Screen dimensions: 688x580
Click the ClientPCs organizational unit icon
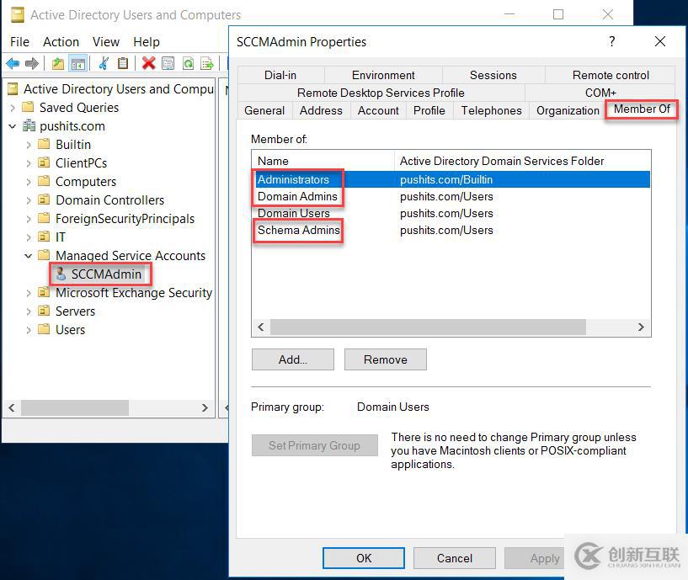[44, 162]
